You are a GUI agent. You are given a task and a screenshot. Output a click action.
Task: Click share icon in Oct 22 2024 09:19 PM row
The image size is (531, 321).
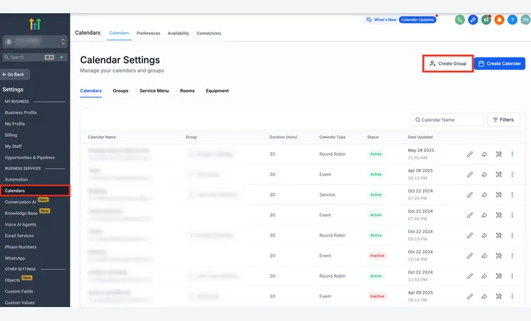pos(484,235)
